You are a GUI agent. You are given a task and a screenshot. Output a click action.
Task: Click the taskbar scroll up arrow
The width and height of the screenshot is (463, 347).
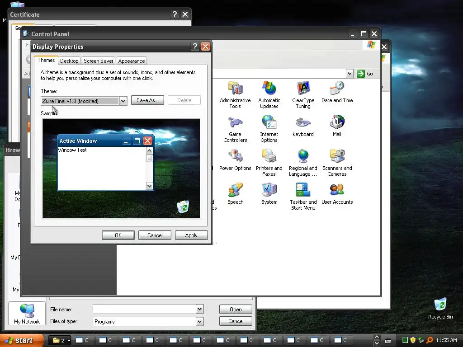point(377,337)
